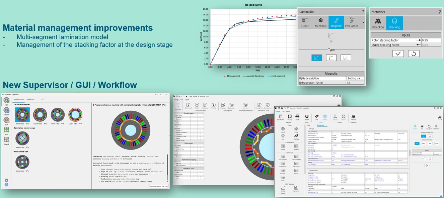Click the Thermal test icon in Characterization
This screenshot has width=444, height=198.
tap(214, 106)
